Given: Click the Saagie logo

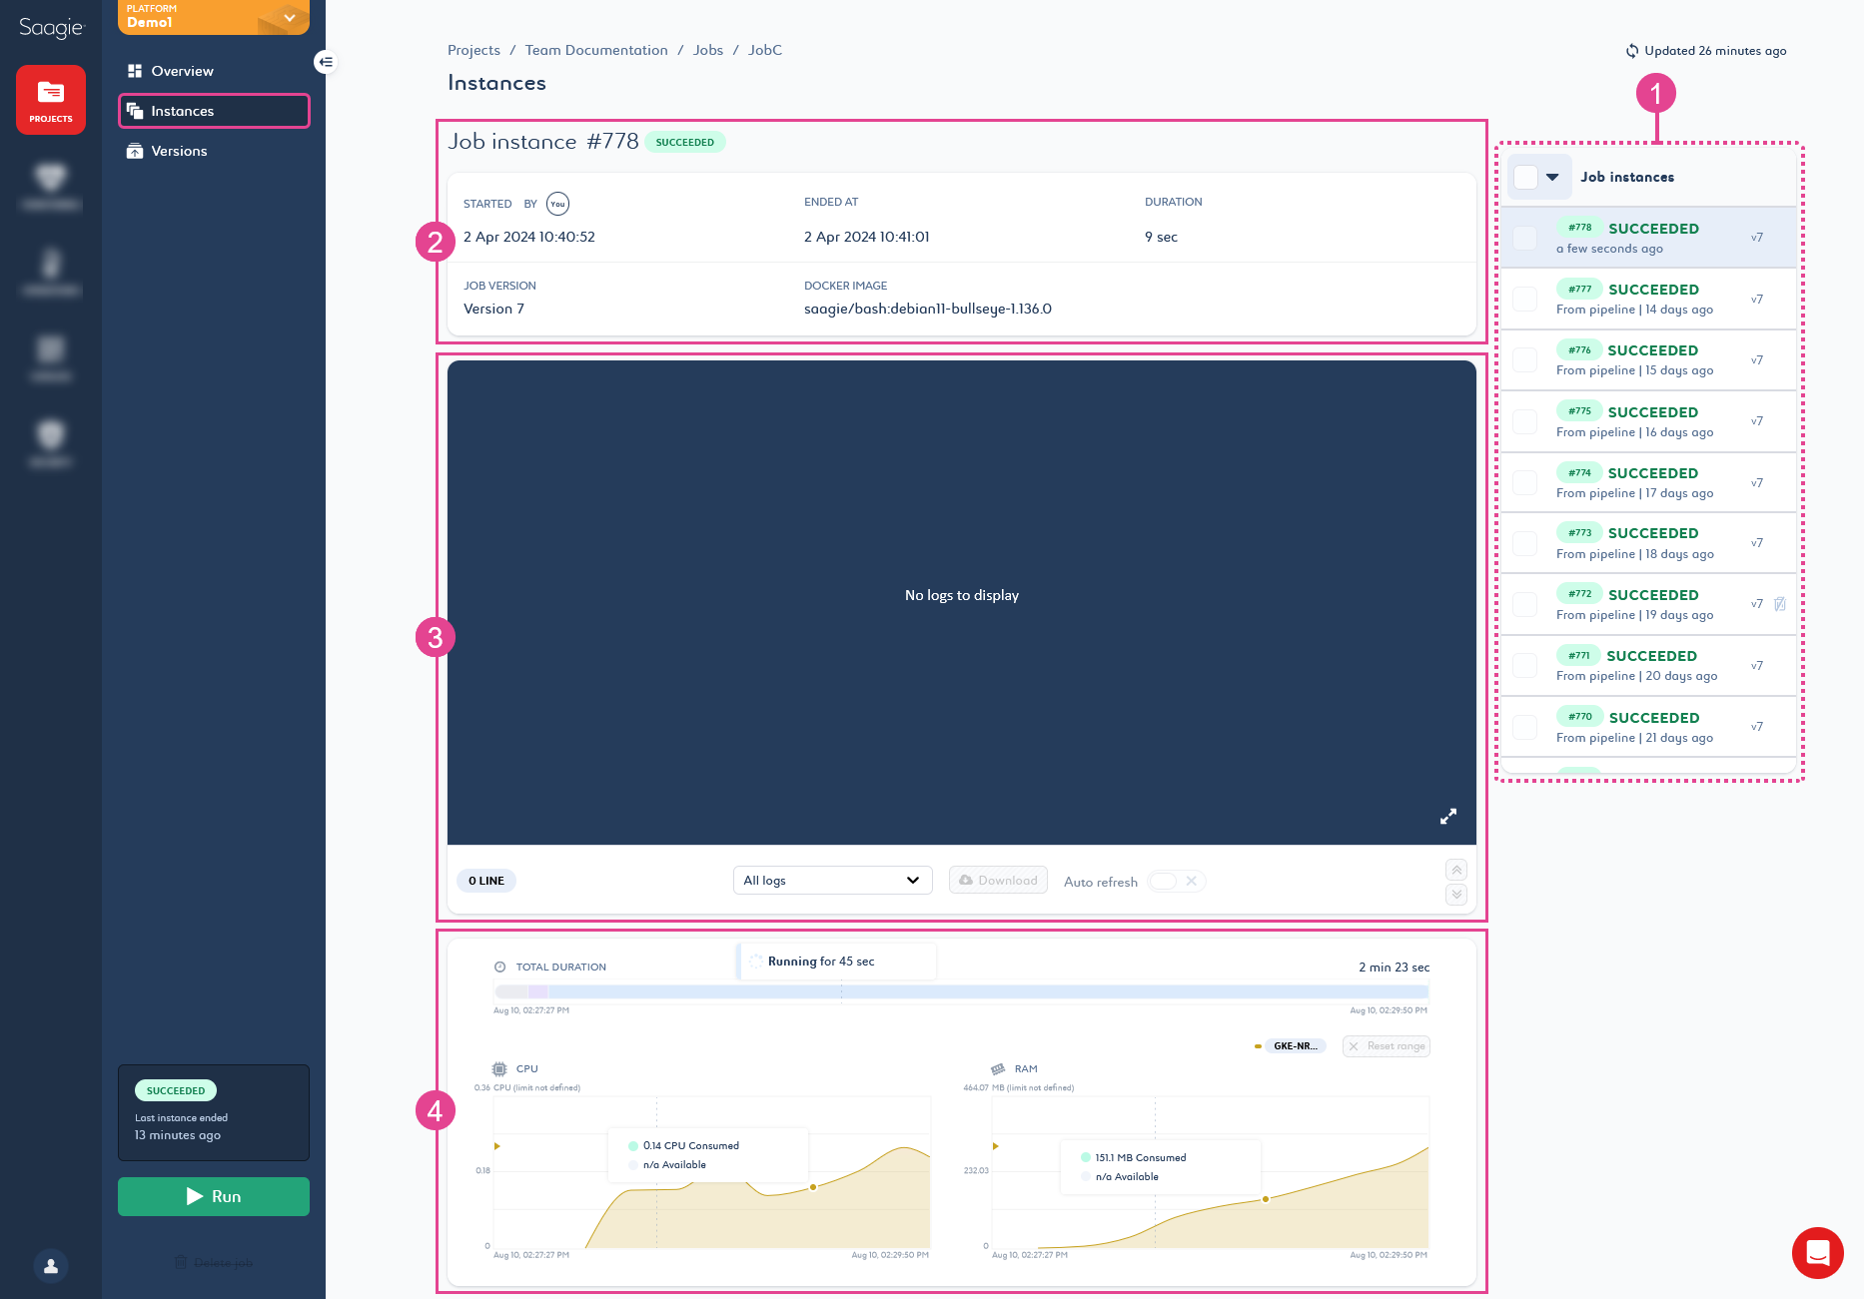Looking at the screenshot, I should [x=51, y=28].
